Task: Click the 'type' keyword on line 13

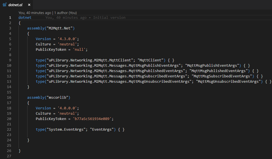Action: coord(40,81)
